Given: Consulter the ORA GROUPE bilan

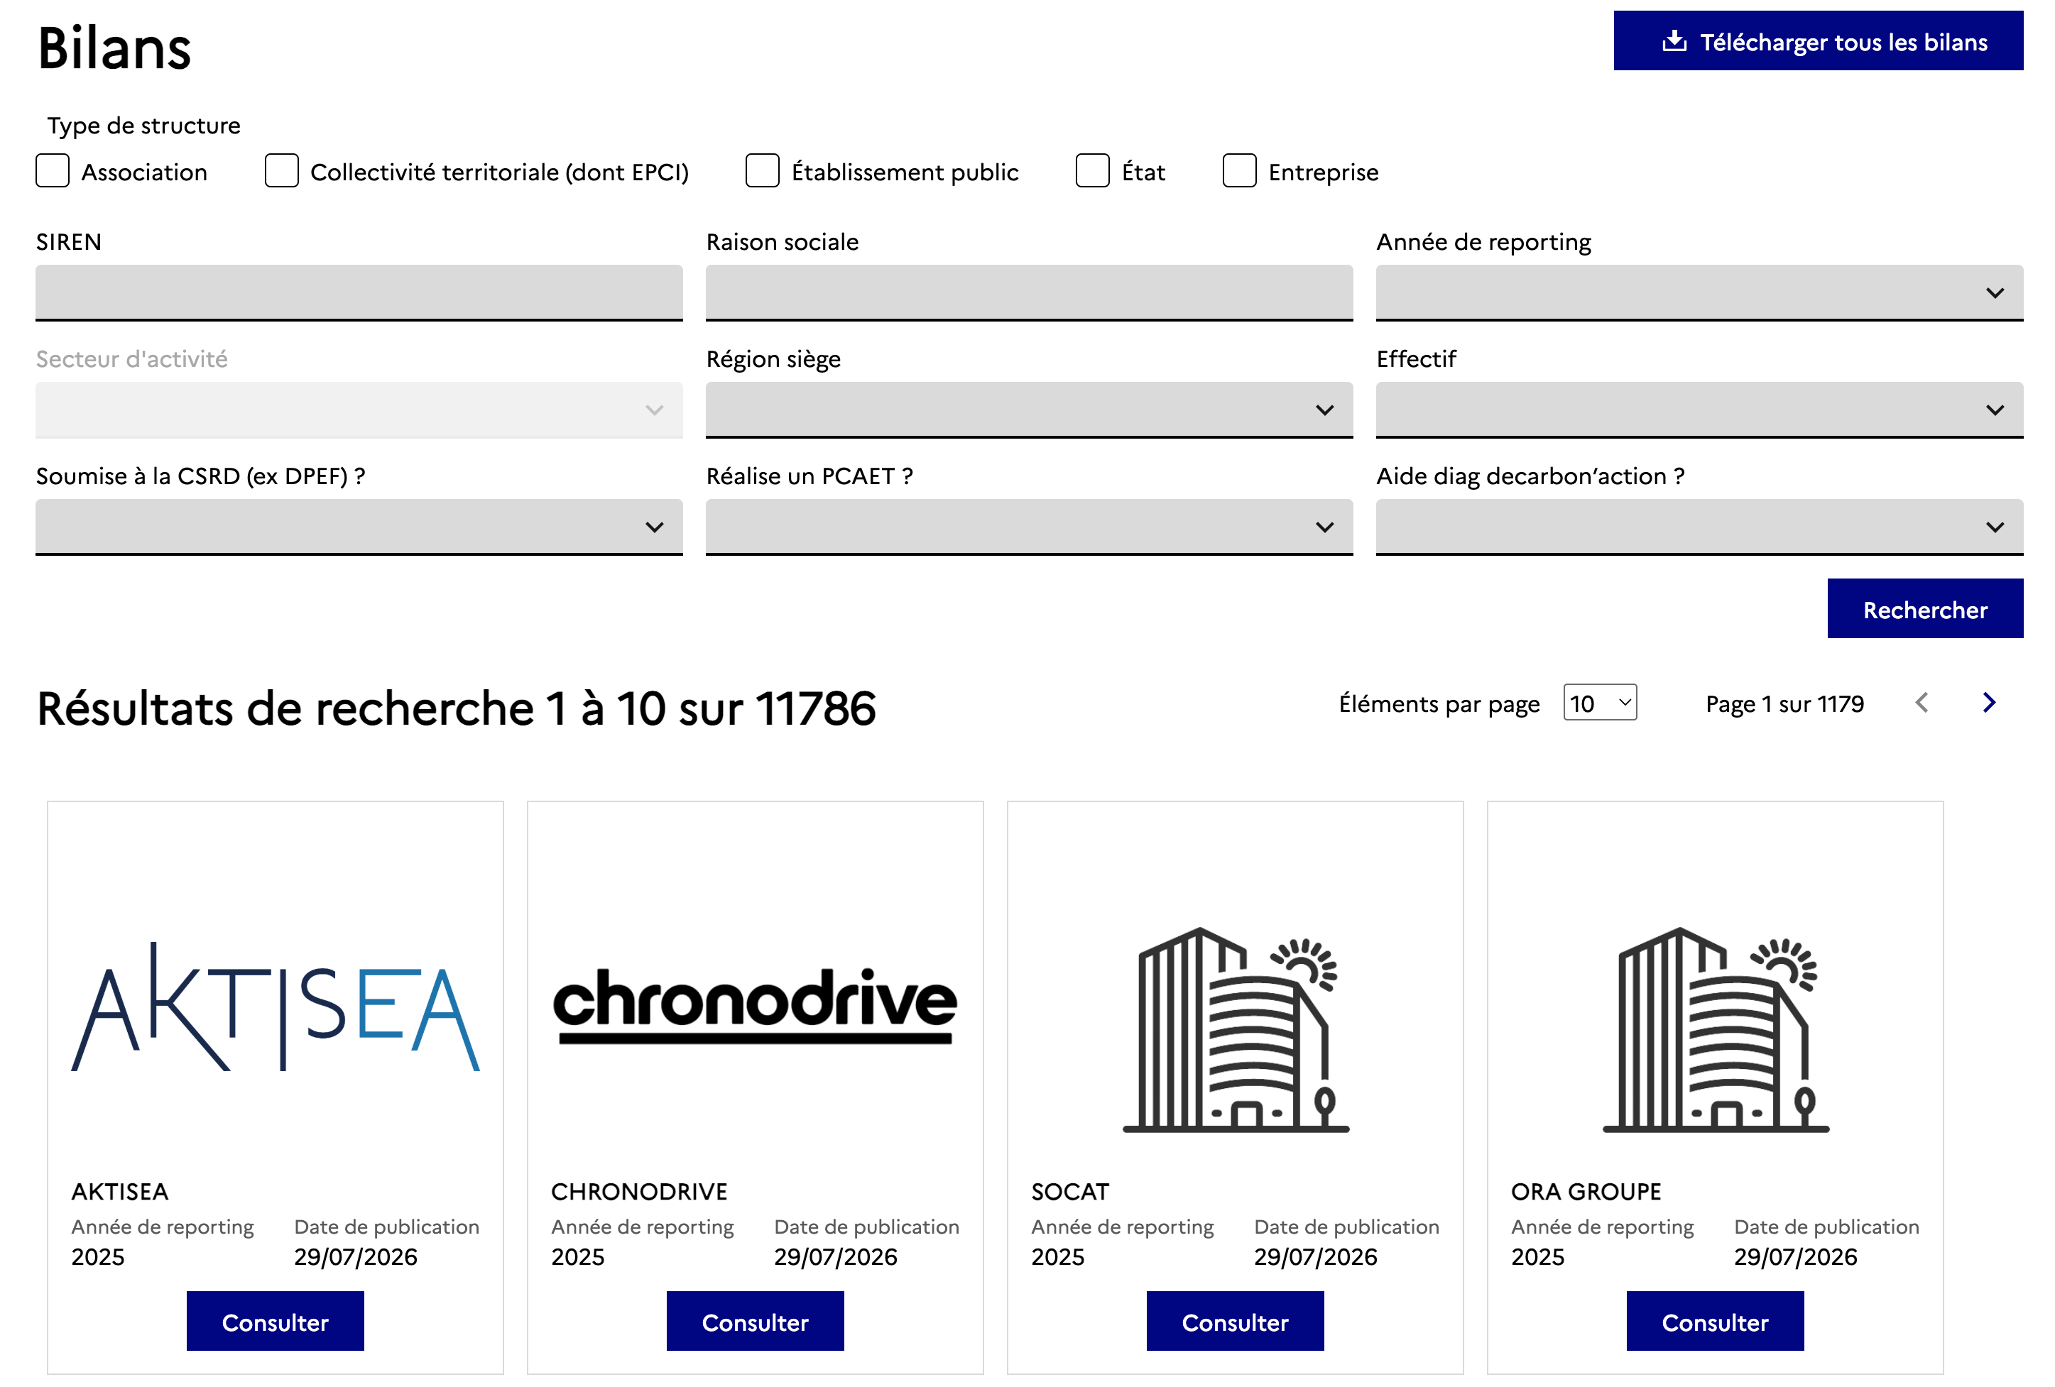Looking at the screenshot, I should 1716,1322.
